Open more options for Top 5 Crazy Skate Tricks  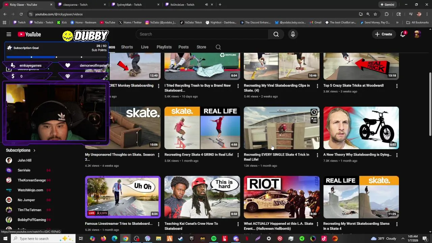pyautogui.click(x=397, y=86)
